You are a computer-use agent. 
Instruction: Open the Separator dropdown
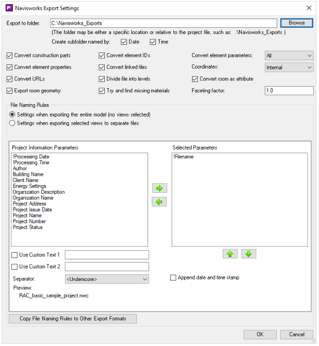pyautogui.click(x=107, y=279)
